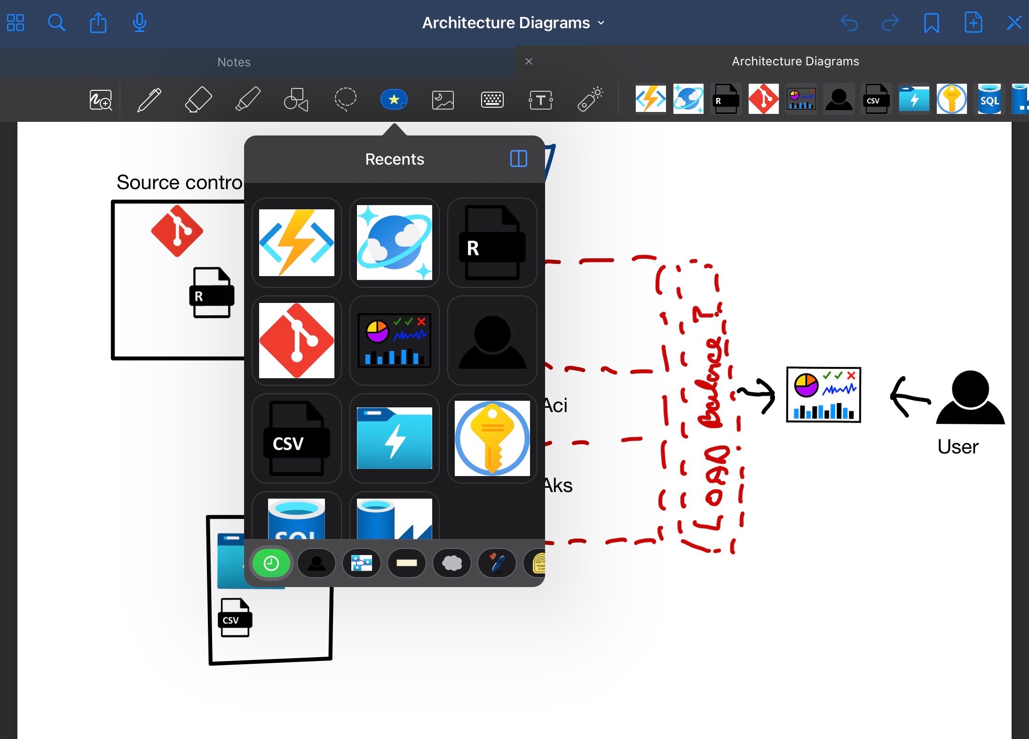Toggle split view in Recents panel

(x=518, y=159)
